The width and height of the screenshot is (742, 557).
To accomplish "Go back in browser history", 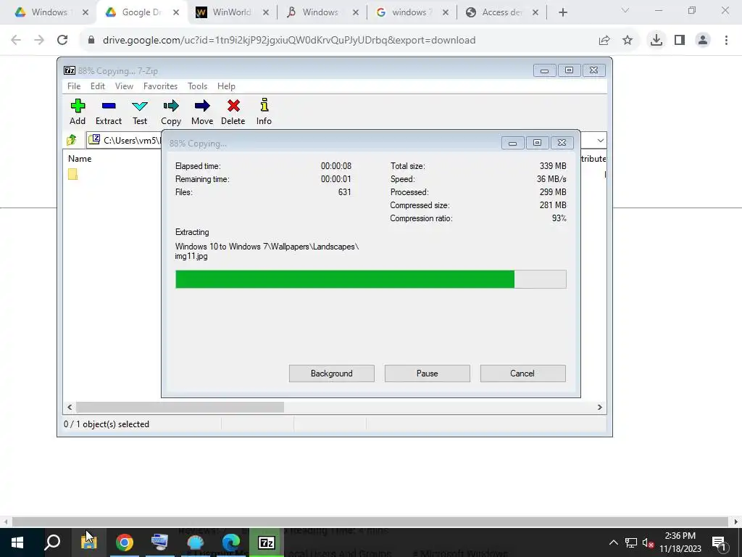I will 16,41.
